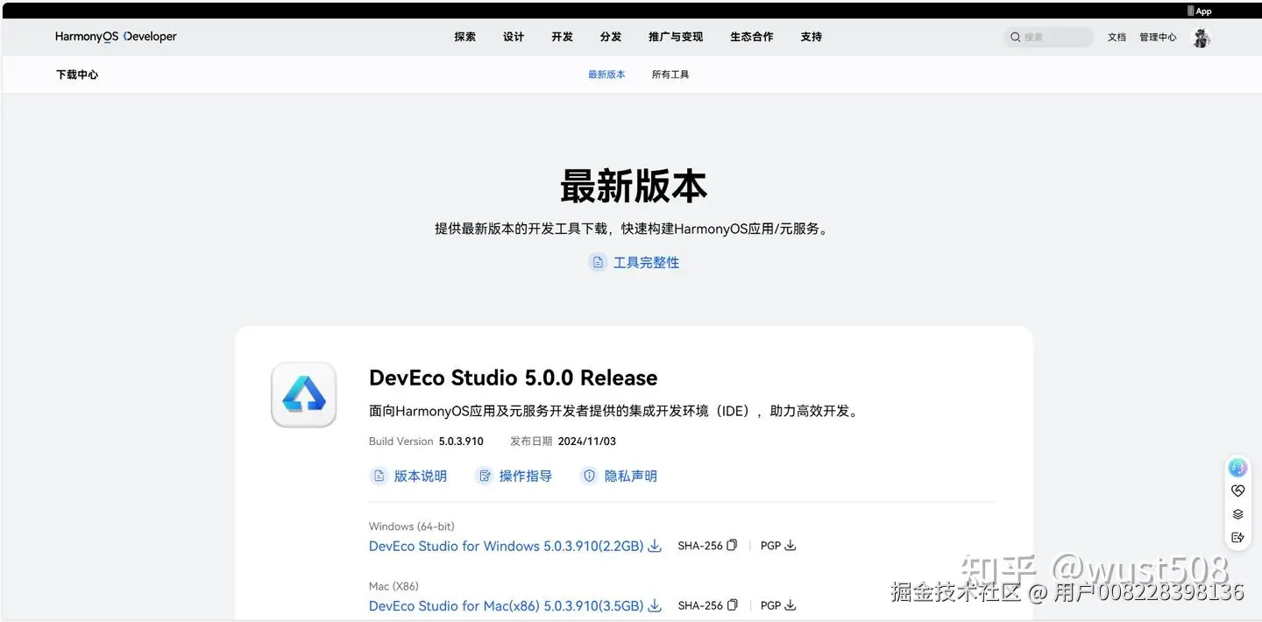The height and width of the screenshot is (622, 1262).
Task: Open the 版本说明 link
Action: tap(421, 476)
